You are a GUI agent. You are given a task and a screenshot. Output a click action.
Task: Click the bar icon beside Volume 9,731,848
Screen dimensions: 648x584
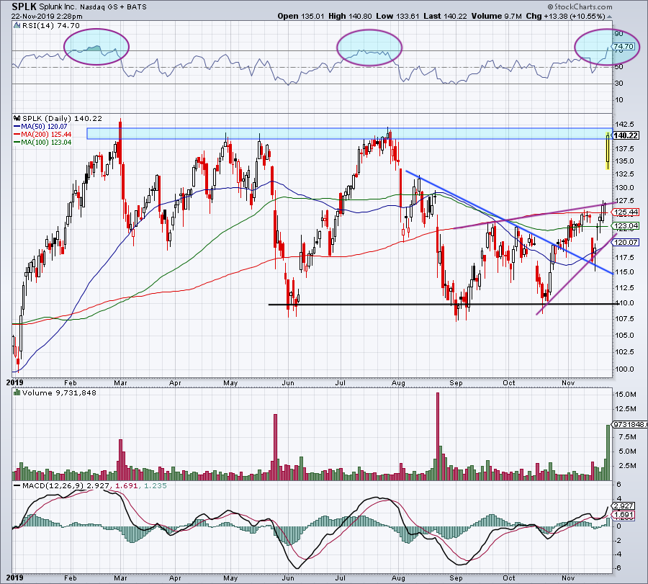(17, 392)
